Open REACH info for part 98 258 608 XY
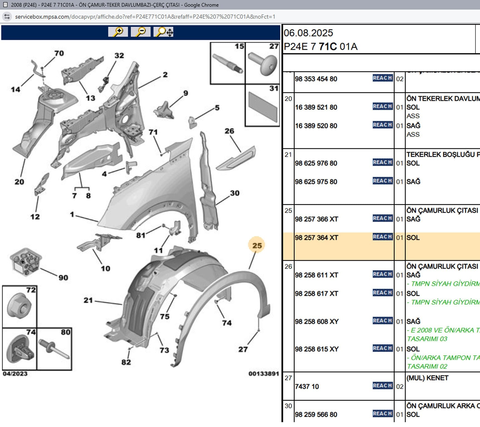The height and width of the screenshot is (427, 480). (x=383, y=321)
